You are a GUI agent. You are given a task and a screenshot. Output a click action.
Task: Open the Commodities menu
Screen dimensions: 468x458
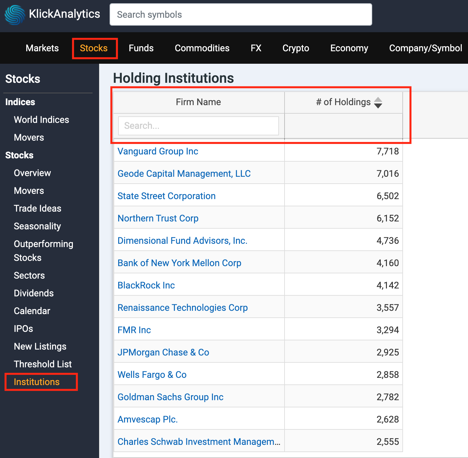pyautogui.click(x=202, y=48)
